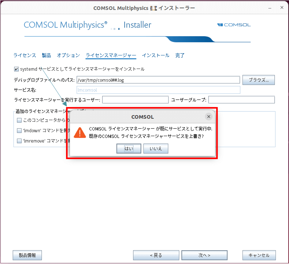Image resolution: width=289 pixels, height=264 pixels.
Task: Open the 製品 step tab
Action: click(x=46, y=55)
